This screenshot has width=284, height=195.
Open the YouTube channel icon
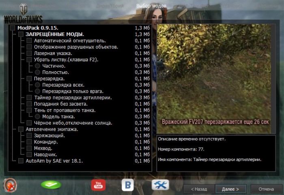[x=98, y=185]
